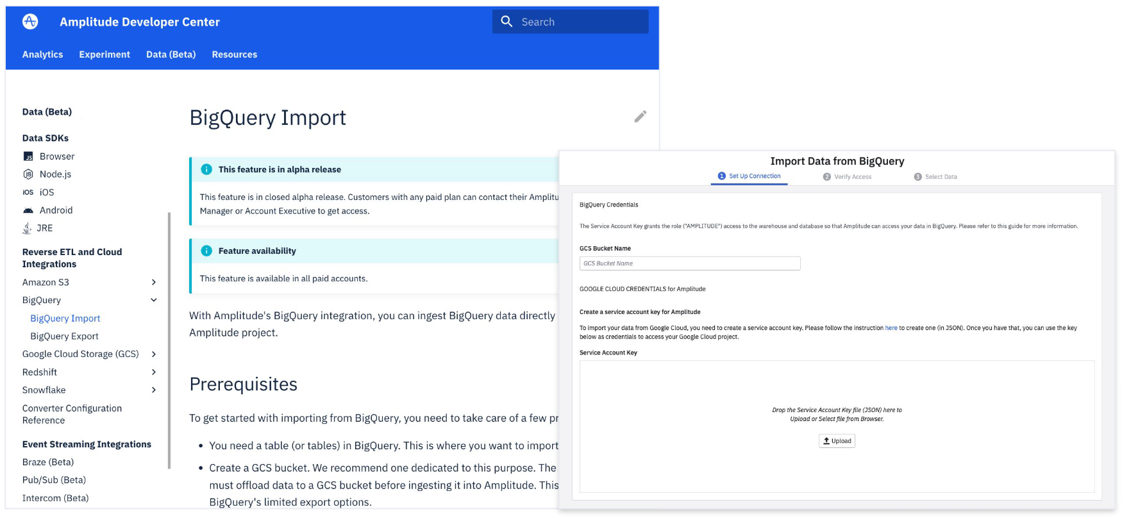
Task: Click the Reverse ETL and Cloud Integrations heading
Action: click(x=72, y=258)
